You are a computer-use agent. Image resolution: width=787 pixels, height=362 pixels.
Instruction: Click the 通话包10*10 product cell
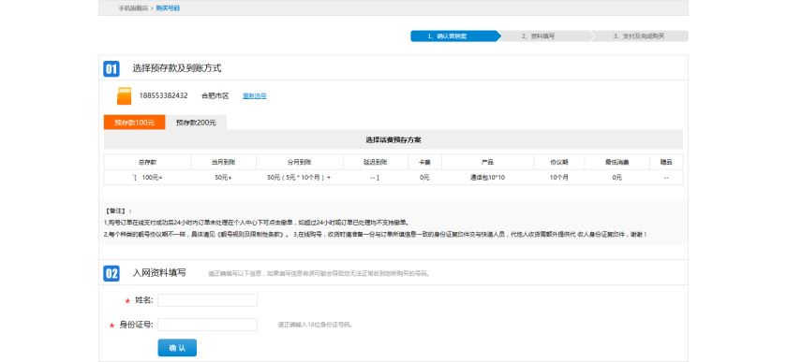(487, 178)
